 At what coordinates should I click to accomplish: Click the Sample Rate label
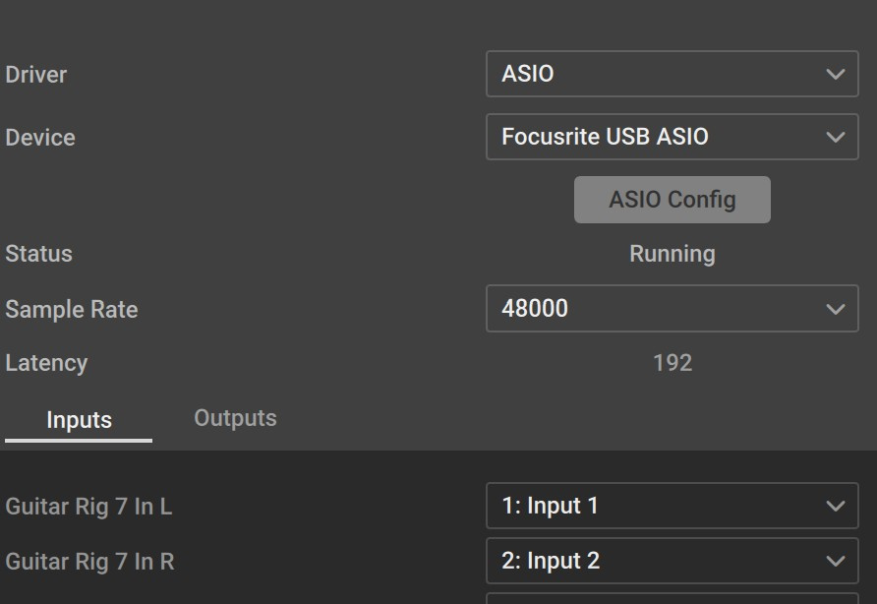coord(71,309)
